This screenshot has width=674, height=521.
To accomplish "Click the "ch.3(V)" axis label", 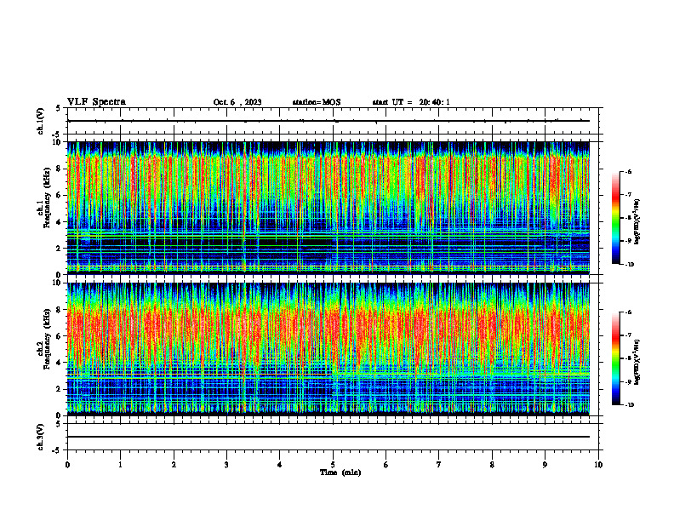I will point(41,437).
